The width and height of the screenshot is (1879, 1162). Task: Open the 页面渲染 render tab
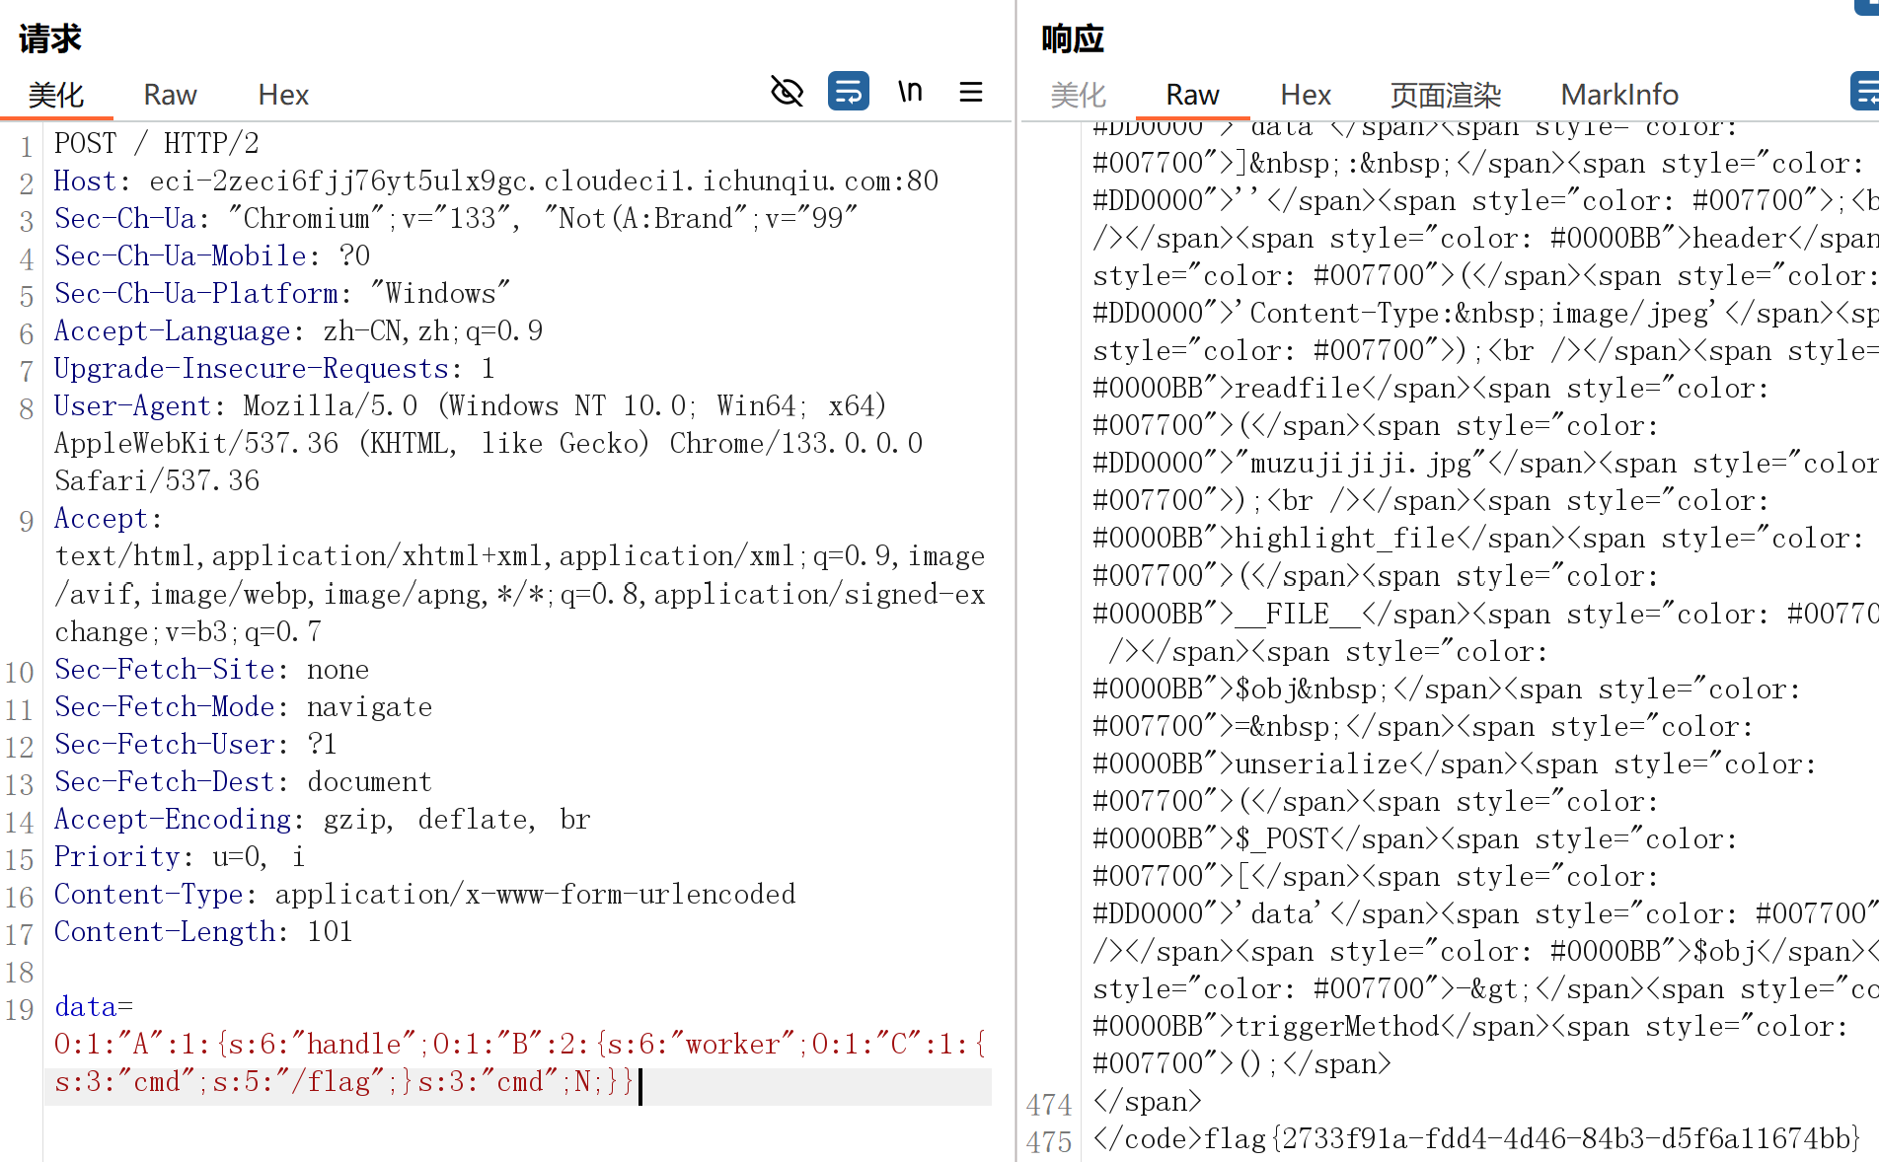(1446, 95)
